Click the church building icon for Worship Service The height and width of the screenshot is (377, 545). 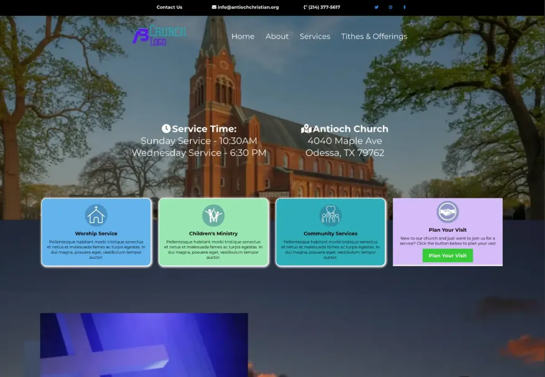[96, 215]
